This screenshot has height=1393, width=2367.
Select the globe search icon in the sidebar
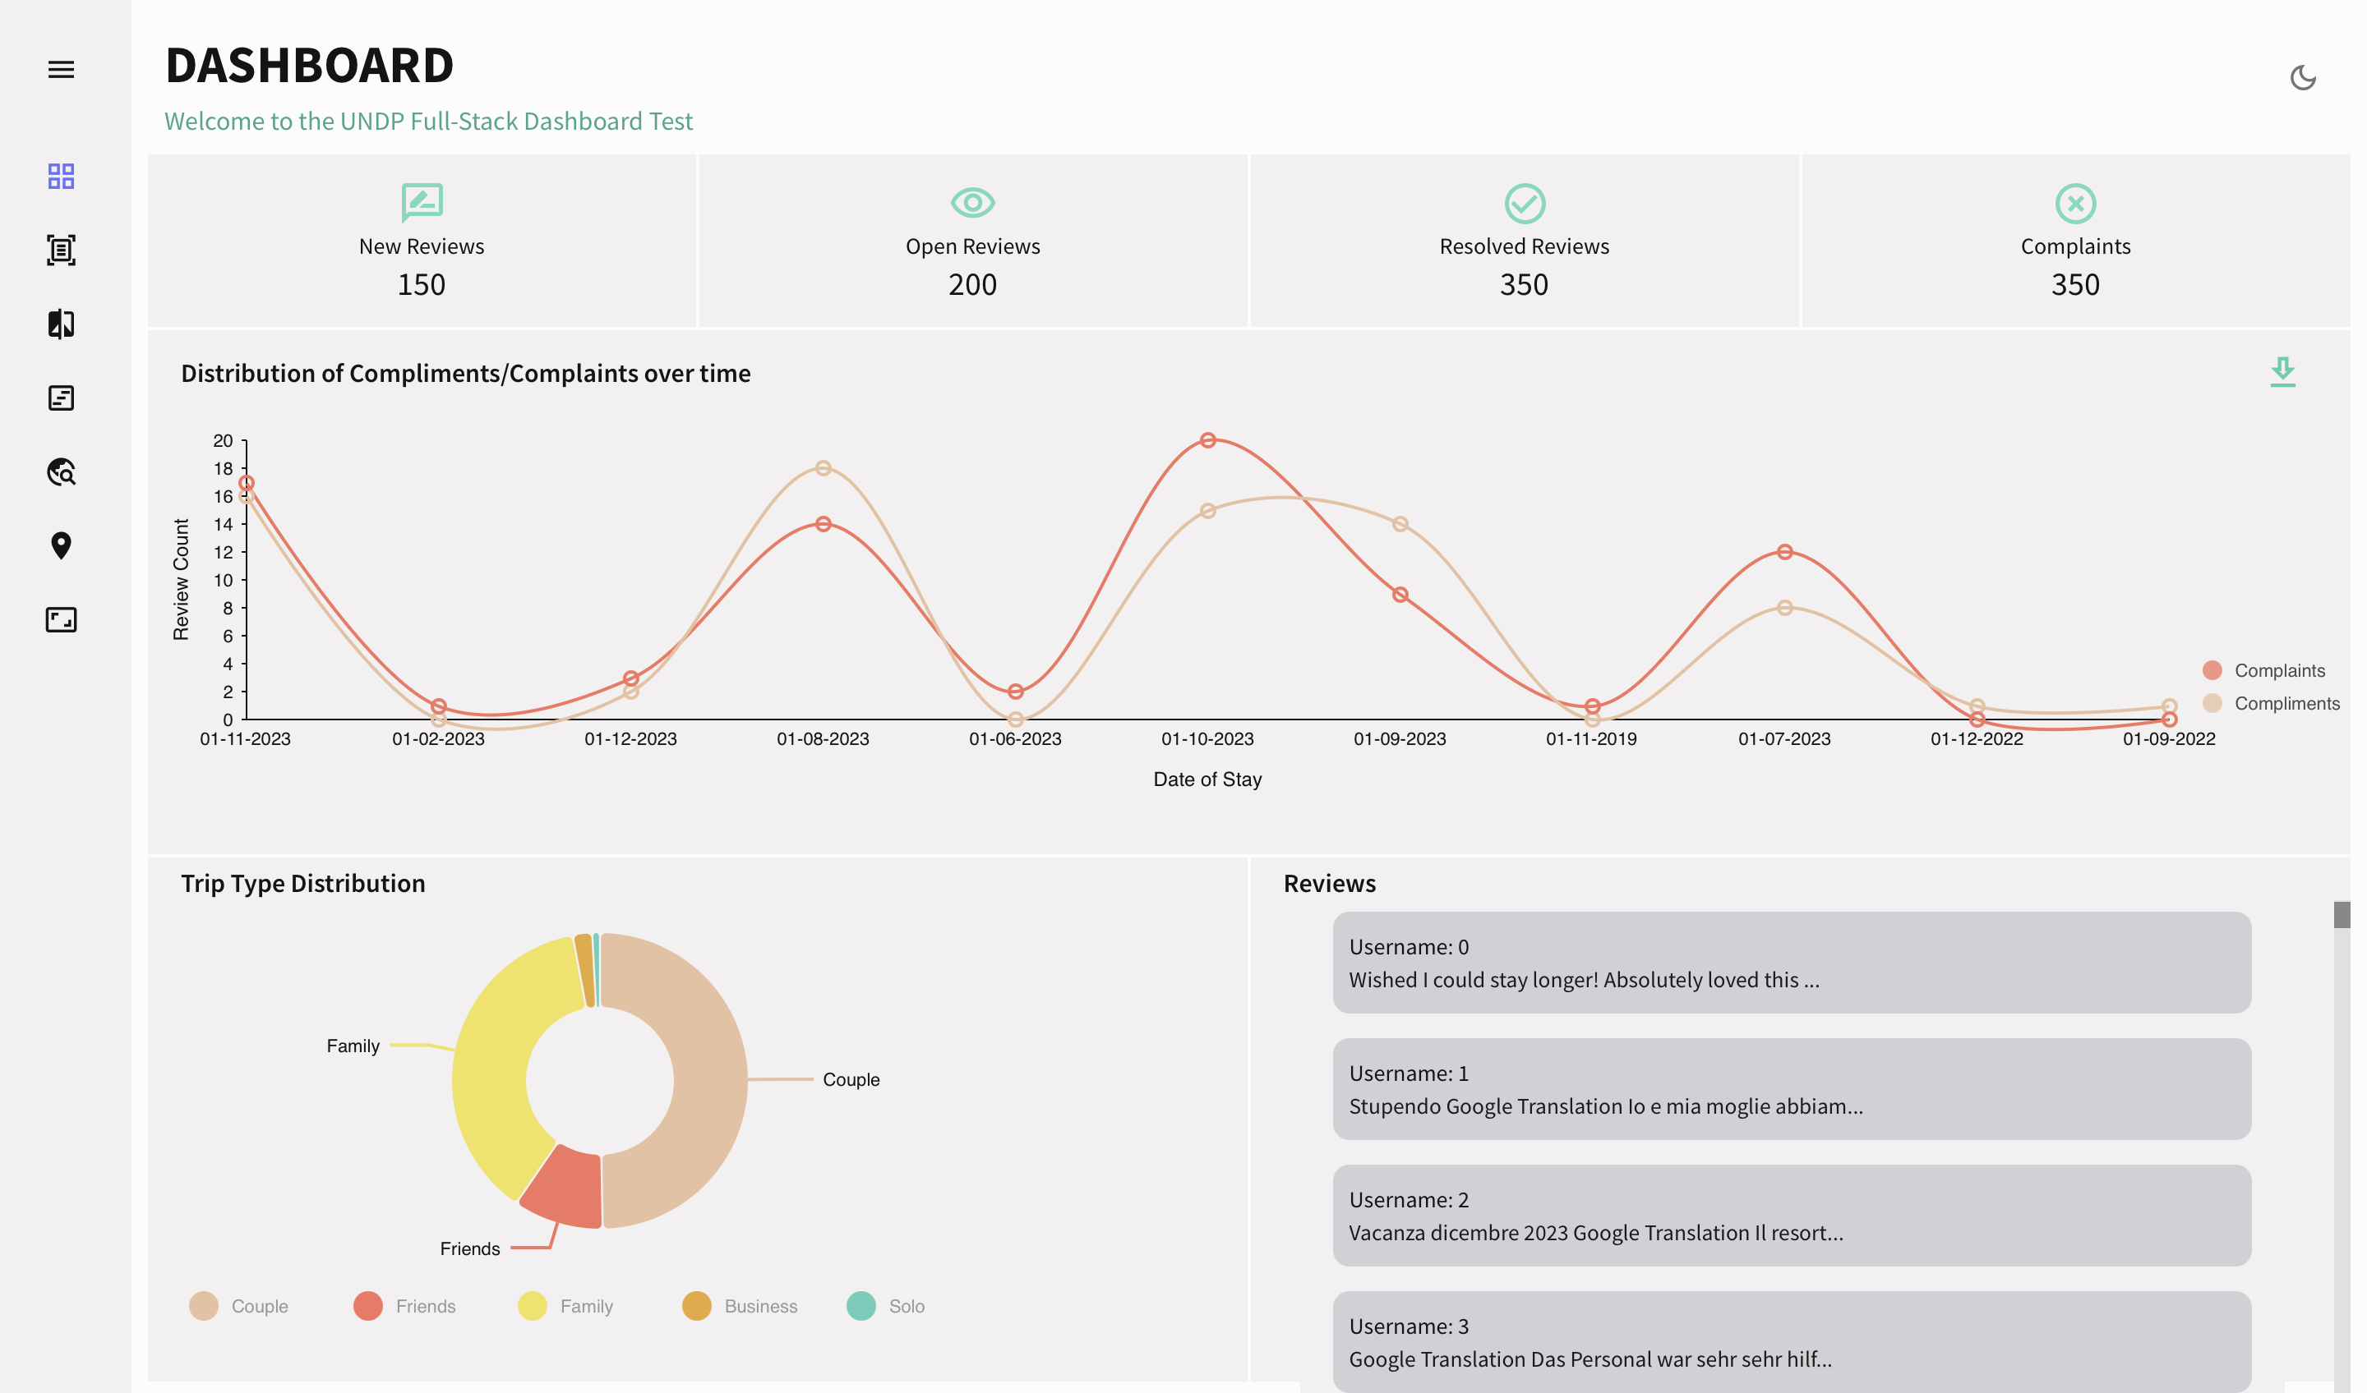click(60, 472)
